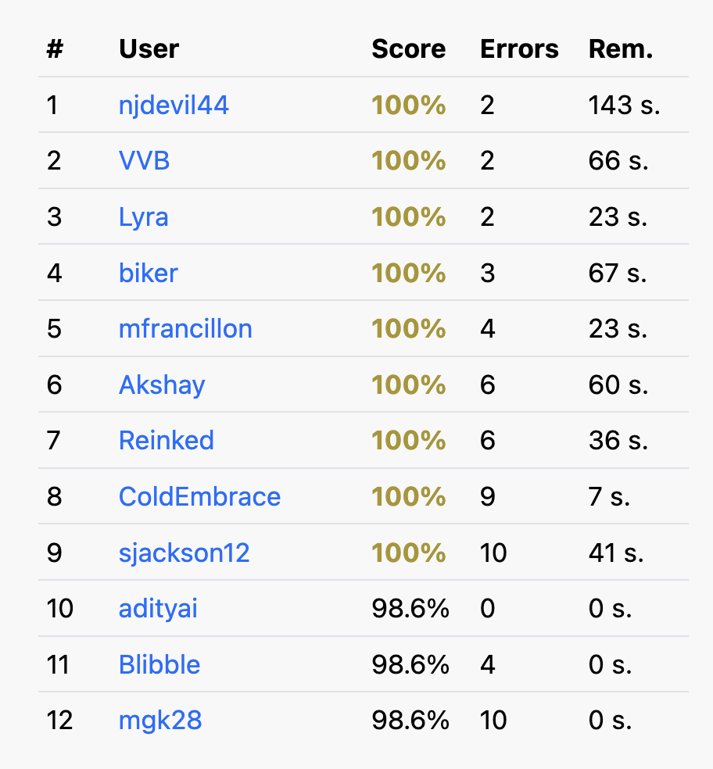Visit the Blibble user link
Viewport: 713px width, 769px height.
[159, 665]
